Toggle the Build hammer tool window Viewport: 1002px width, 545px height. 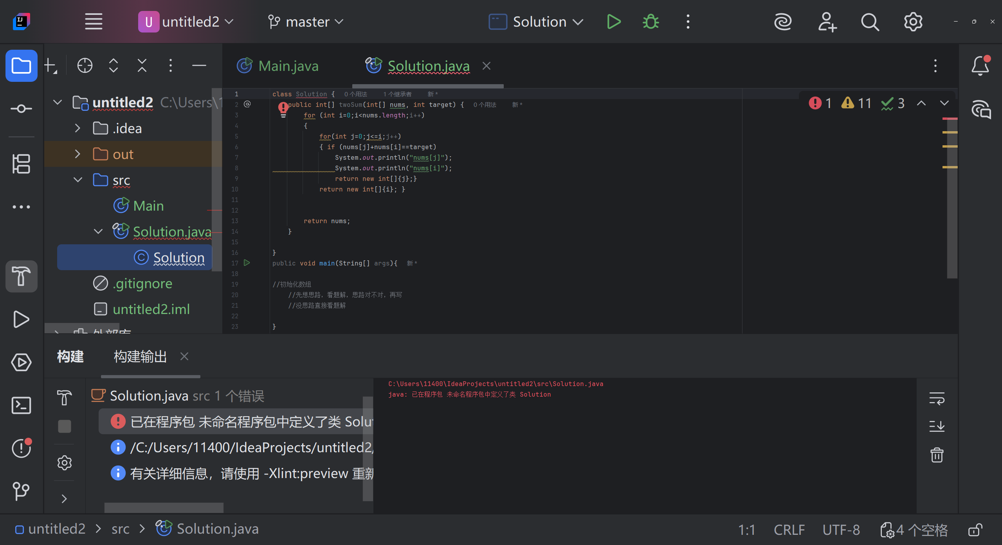21,276
